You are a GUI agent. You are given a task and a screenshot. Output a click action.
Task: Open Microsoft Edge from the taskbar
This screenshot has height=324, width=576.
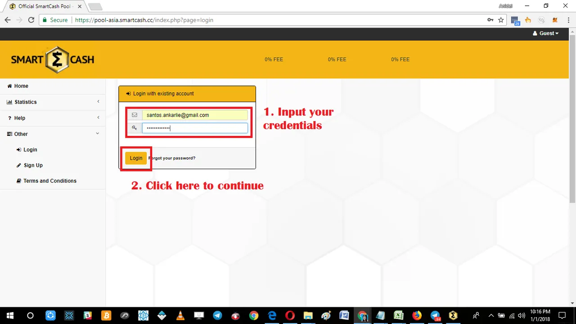(272, 315)
